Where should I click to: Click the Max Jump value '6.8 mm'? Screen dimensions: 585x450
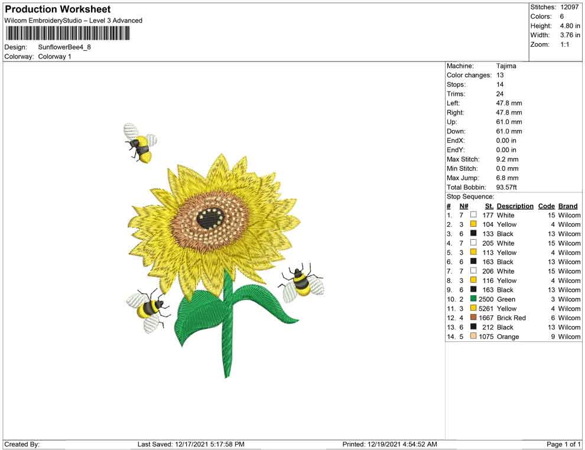(x=507, y=178)
